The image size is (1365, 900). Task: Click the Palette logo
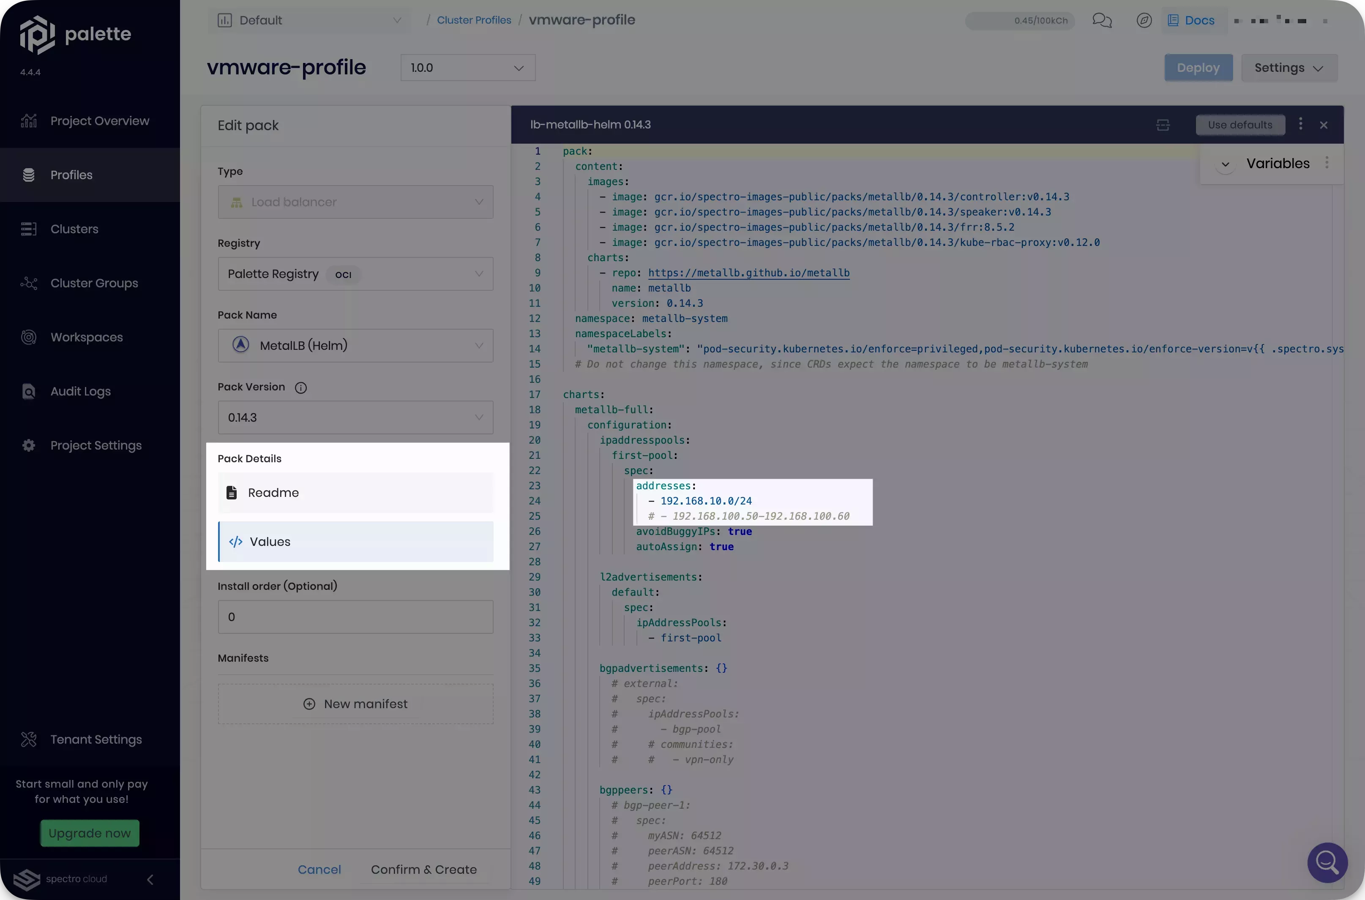tap(75, 35)
